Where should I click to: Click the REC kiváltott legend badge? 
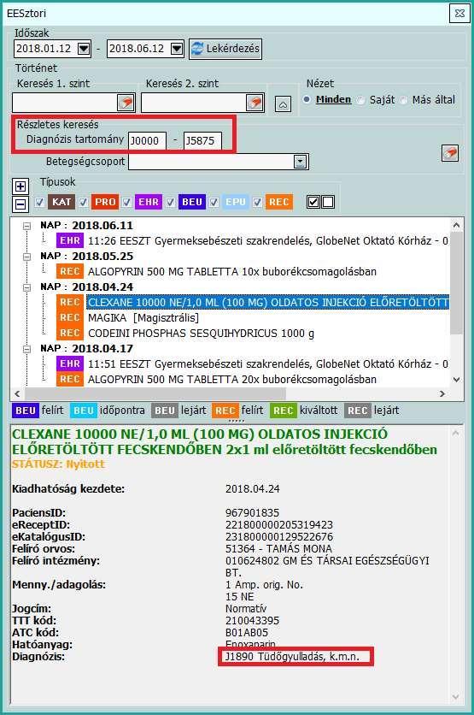283,411
